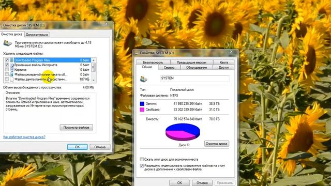Open the Доступ tab

tap(224, 68)
